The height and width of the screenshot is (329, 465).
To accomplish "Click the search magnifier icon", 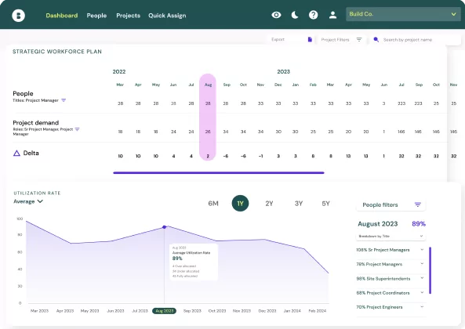I will click(x=376, y=39).
